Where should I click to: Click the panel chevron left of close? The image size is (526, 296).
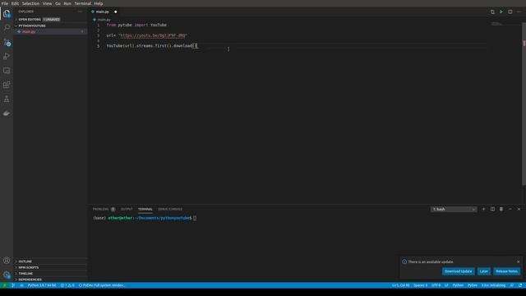pyautogui.click(x=510, y=209)
